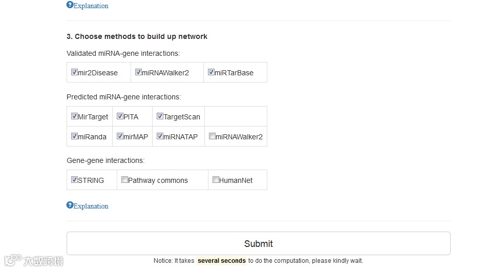Check the HumanNet checkbox
This screenshot has height=270, width=485.
[x=216, y=180]
